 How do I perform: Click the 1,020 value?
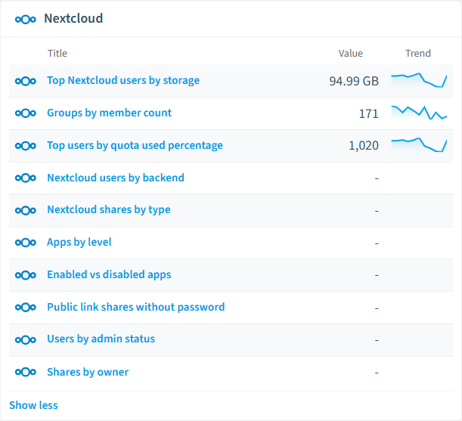(x=364, y=146)
